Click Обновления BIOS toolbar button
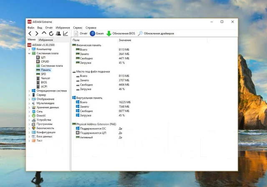This screenshot has height=187, width=267. coord(121,33)
